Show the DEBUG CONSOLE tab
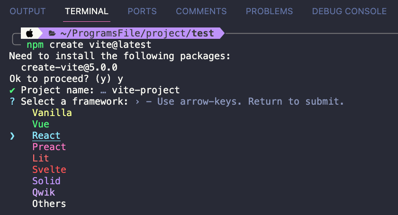 [x=349, y=11]
